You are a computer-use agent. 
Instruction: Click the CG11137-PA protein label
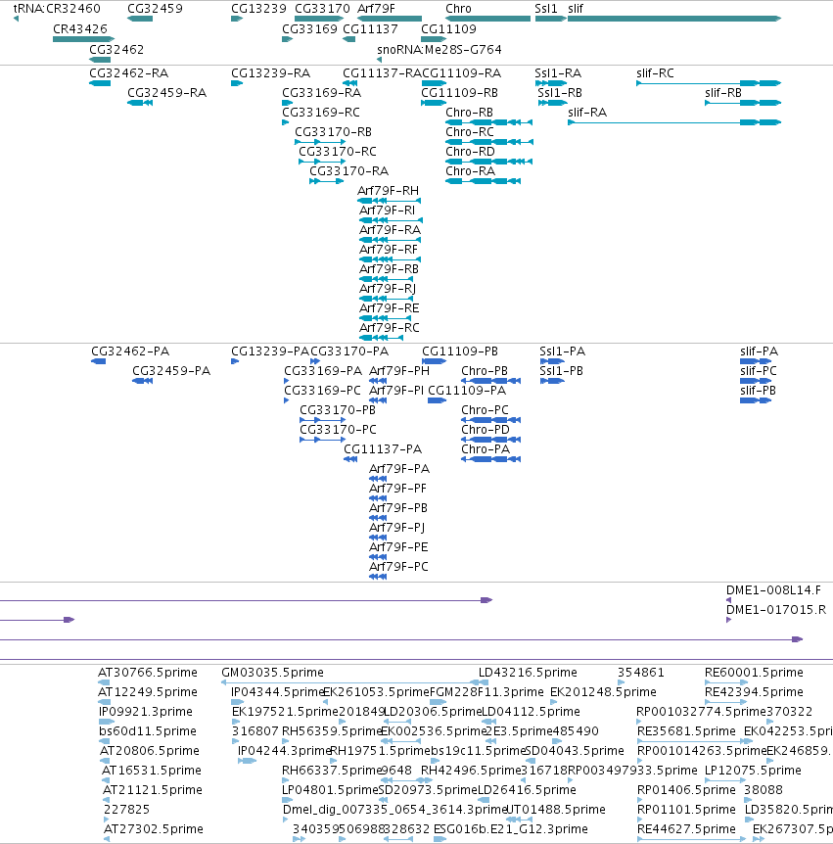[383, 448]
